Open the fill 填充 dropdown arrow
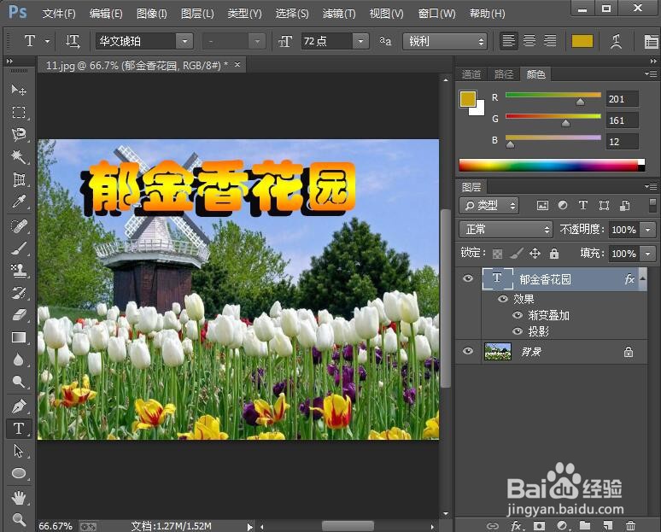This screenshot has height=532, width=661. pos(648,254)
